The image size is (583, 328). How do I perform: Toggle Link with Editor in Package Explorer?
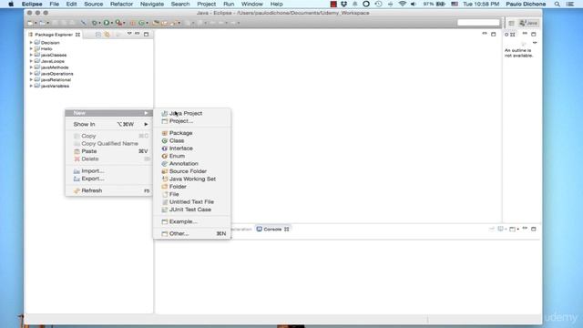click(107, 35)
